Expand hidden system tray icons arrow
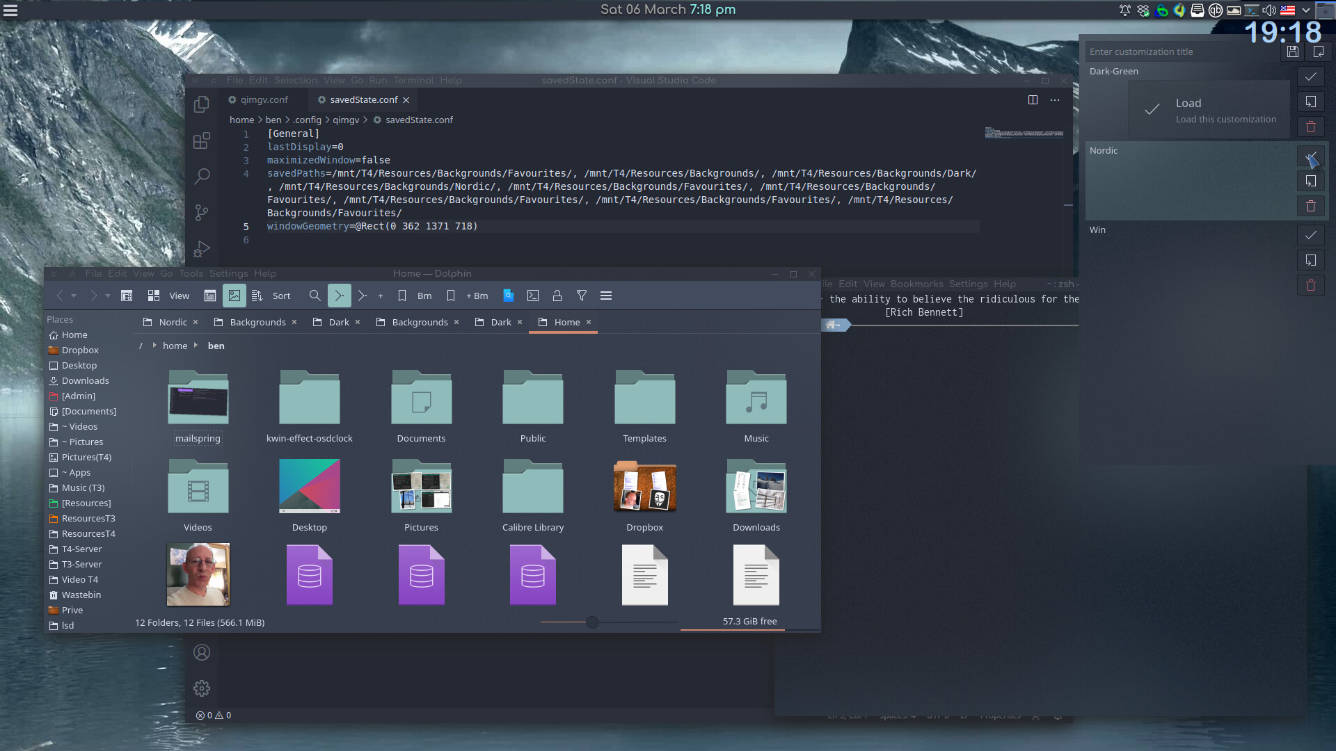 coord(1306,10)
